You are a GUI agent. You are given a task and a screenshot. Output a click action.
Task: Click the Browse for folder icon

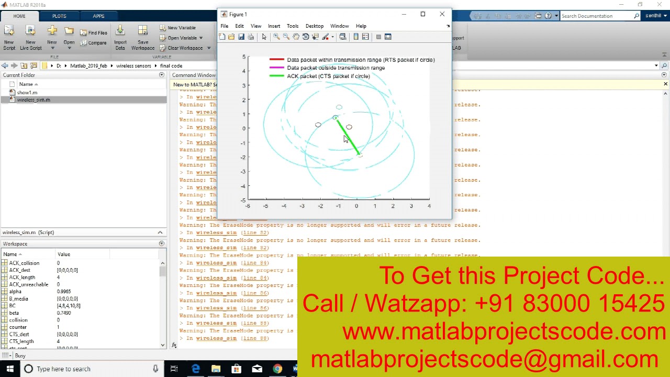(x=34, y=65)
